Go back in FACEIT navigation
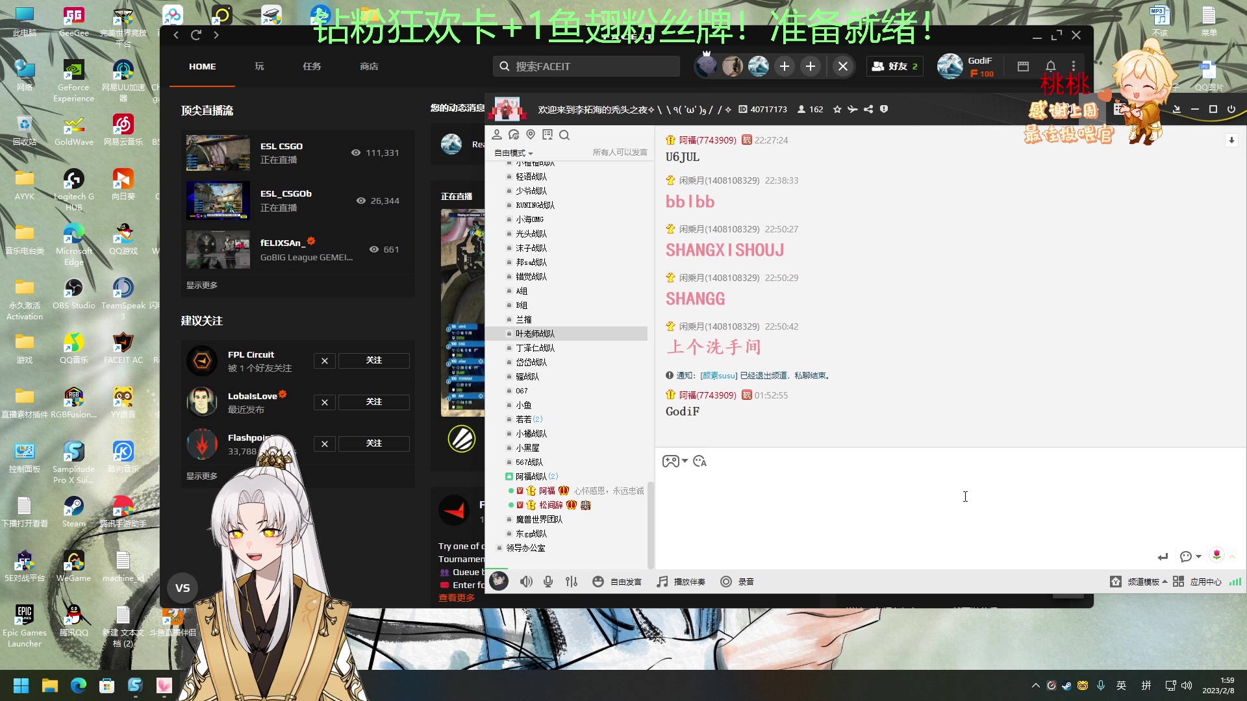This screenshot has height=701, width=1247. 176,35
